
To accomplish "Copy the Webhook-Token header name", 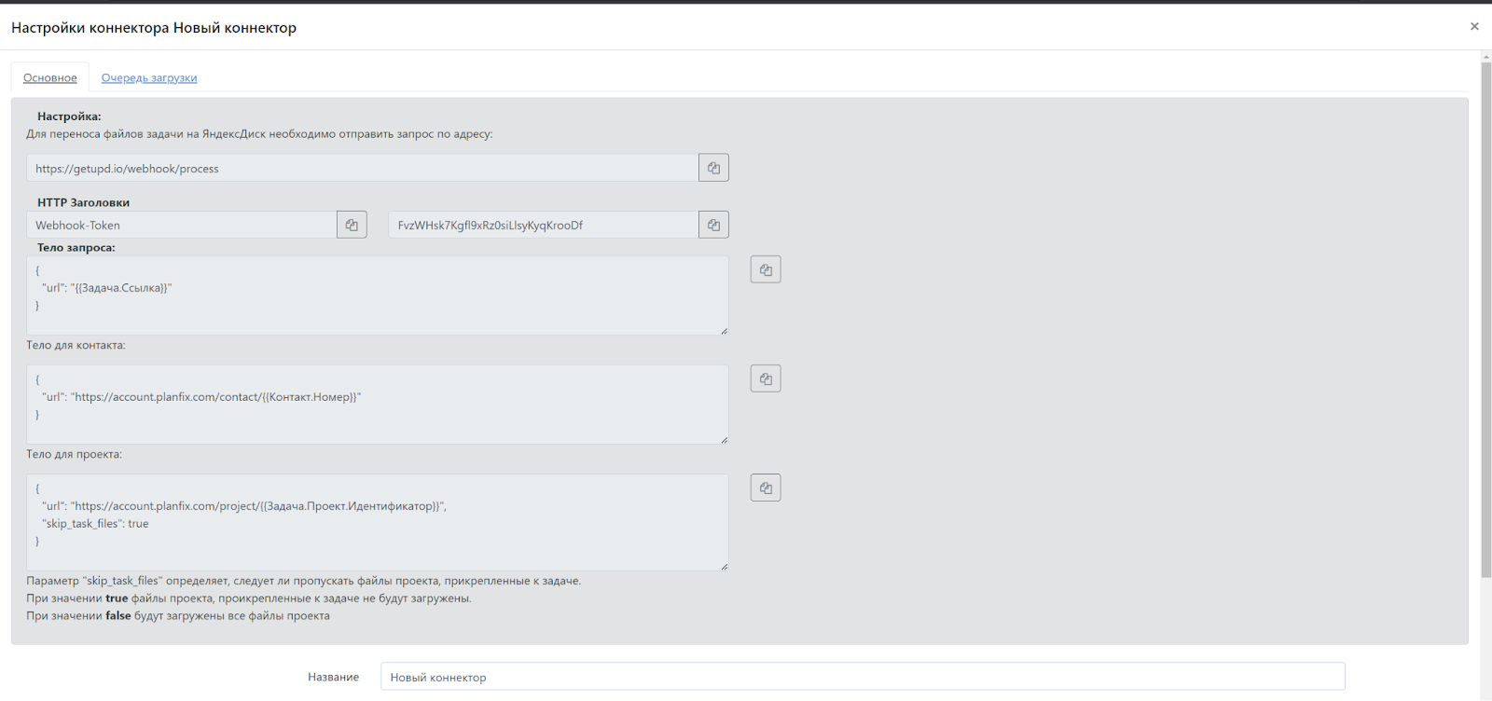I will [352, 225].
